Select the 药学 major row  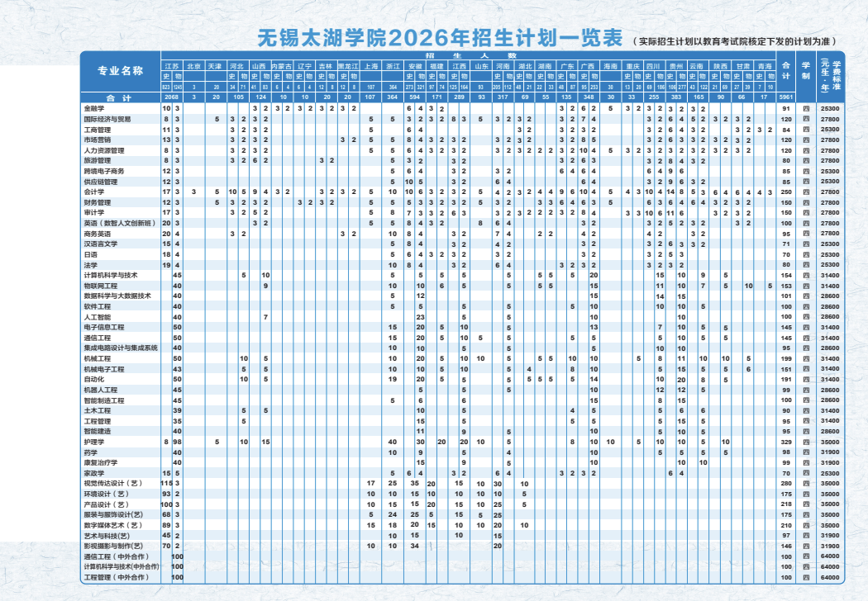tap(463, 452)
